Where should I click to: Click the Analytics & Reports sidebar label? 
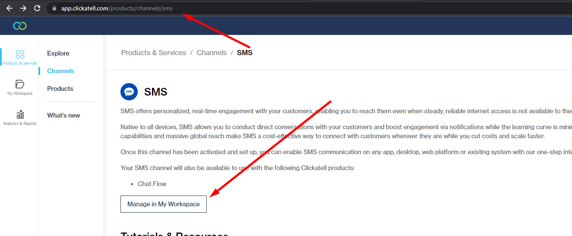point(20,124)
